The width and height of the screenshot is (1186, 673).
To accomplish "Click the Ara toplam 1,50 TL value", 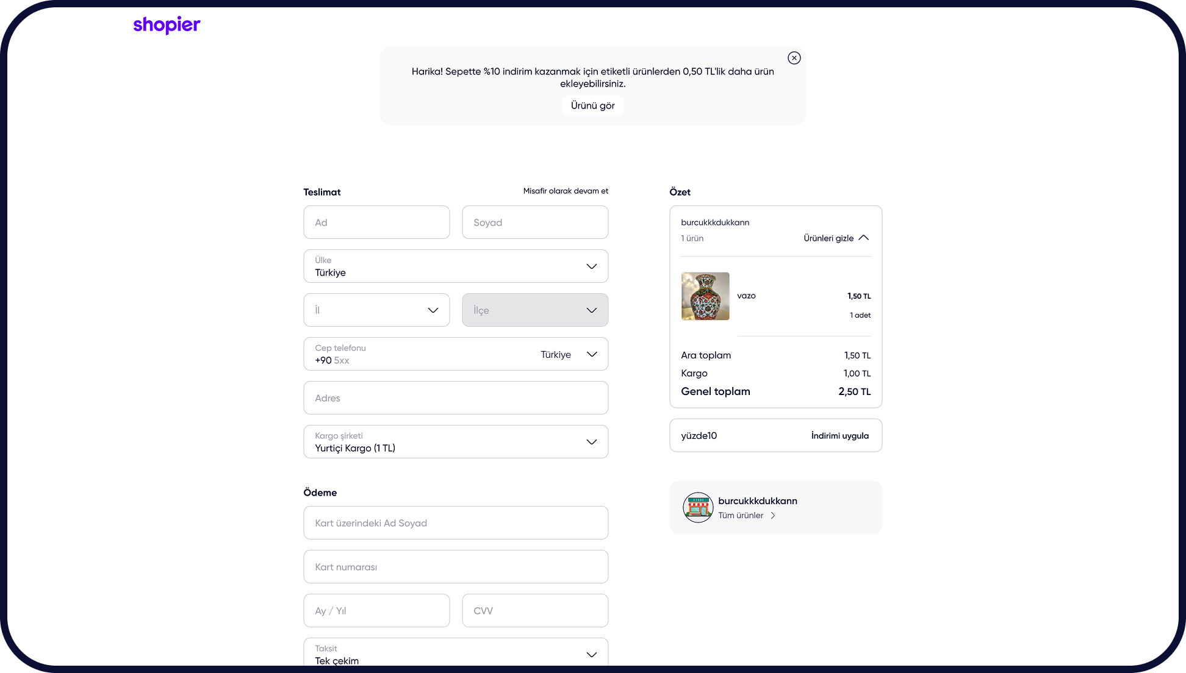I will [857, 355].
